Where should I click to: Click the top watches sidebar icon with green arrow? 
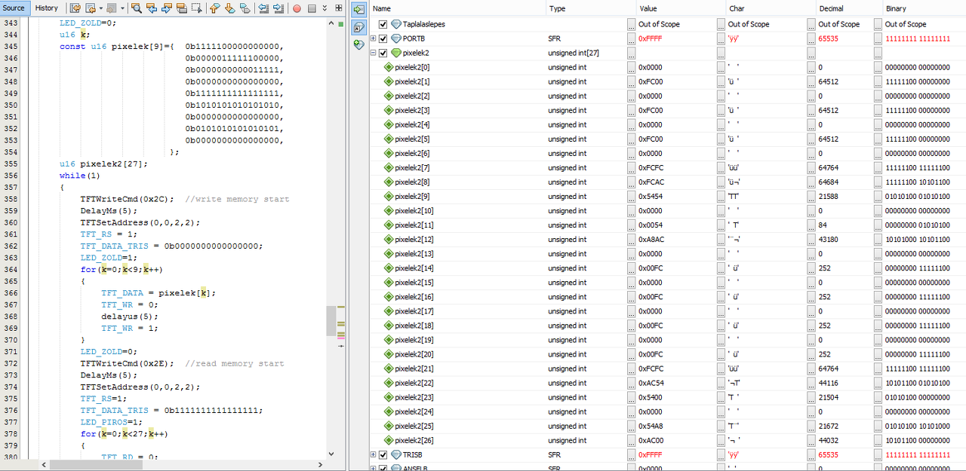358,9
